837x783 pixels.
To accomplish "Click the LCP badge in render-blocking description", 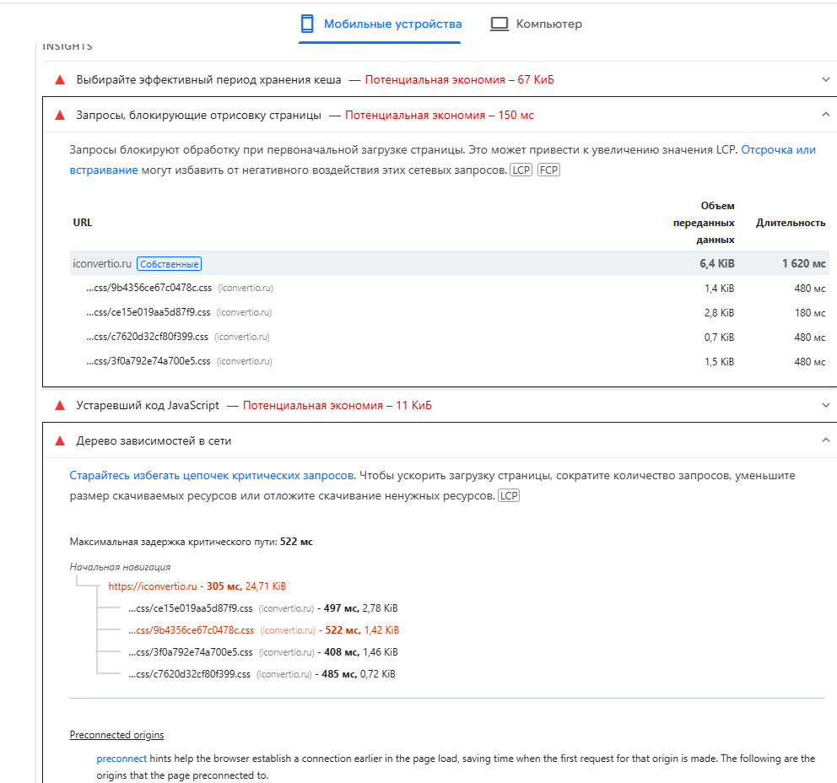I will point(521,170).
